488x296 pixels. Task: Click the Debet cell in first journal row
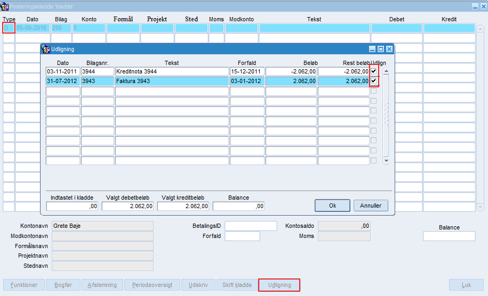coord(396,28)
